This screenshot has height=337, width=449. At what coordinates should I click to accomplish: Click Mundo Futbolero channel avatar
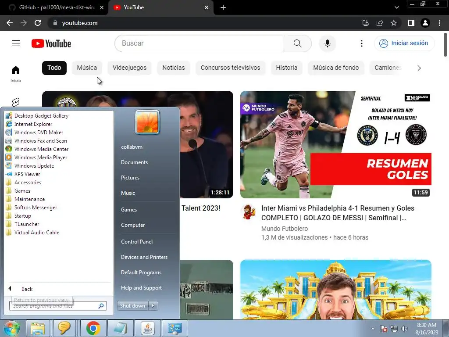click(x=248, y=212)
